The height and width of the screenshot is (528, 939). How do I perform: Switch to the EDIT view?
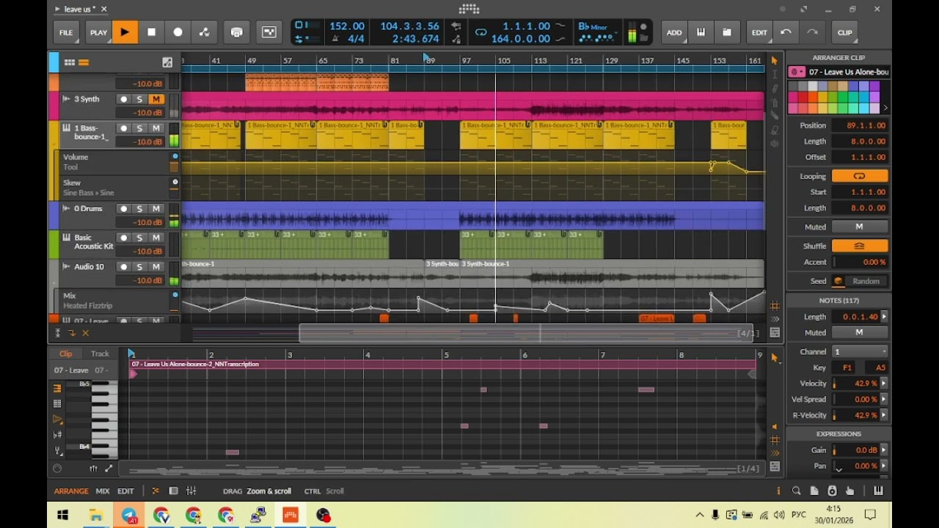(126, 491)
